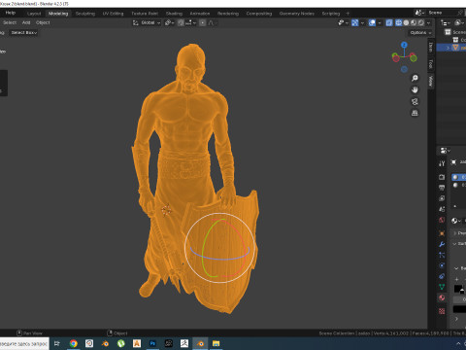Switch to the Layout workspace tab
This screenshot has height=350, width=466.
point(34,14)
